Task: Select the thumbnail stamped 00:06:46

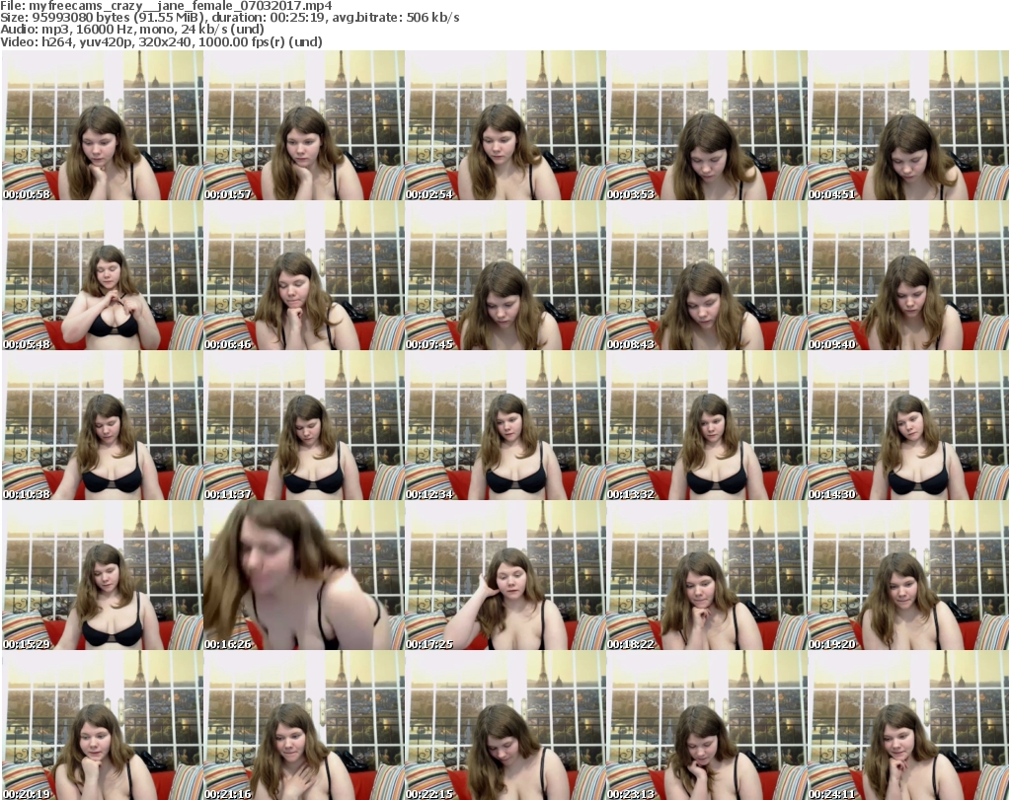Action: (x=304, y=275)
